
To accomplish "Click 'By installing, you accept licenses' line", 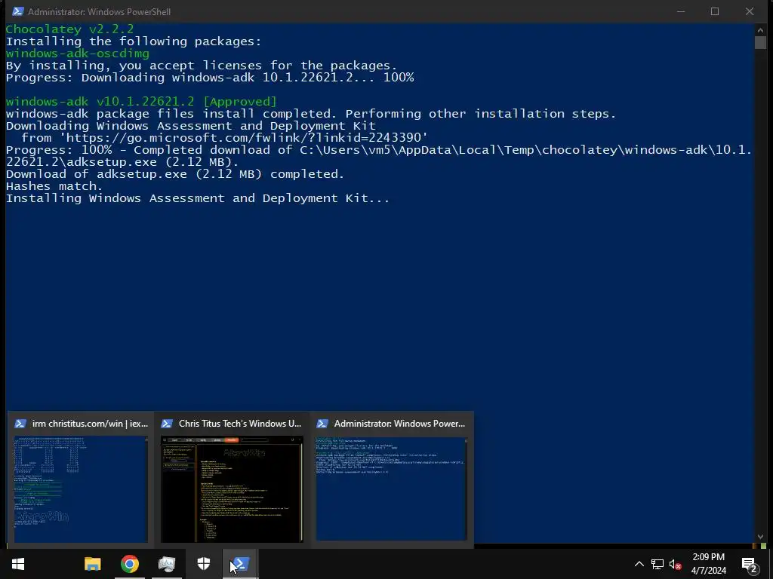I will tap(201, 66).
